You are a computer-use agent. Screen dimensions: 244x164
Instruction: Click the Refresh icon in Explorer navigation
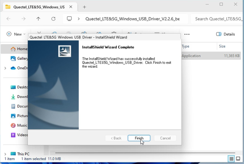pyautogui.click(x=53, y=19)
